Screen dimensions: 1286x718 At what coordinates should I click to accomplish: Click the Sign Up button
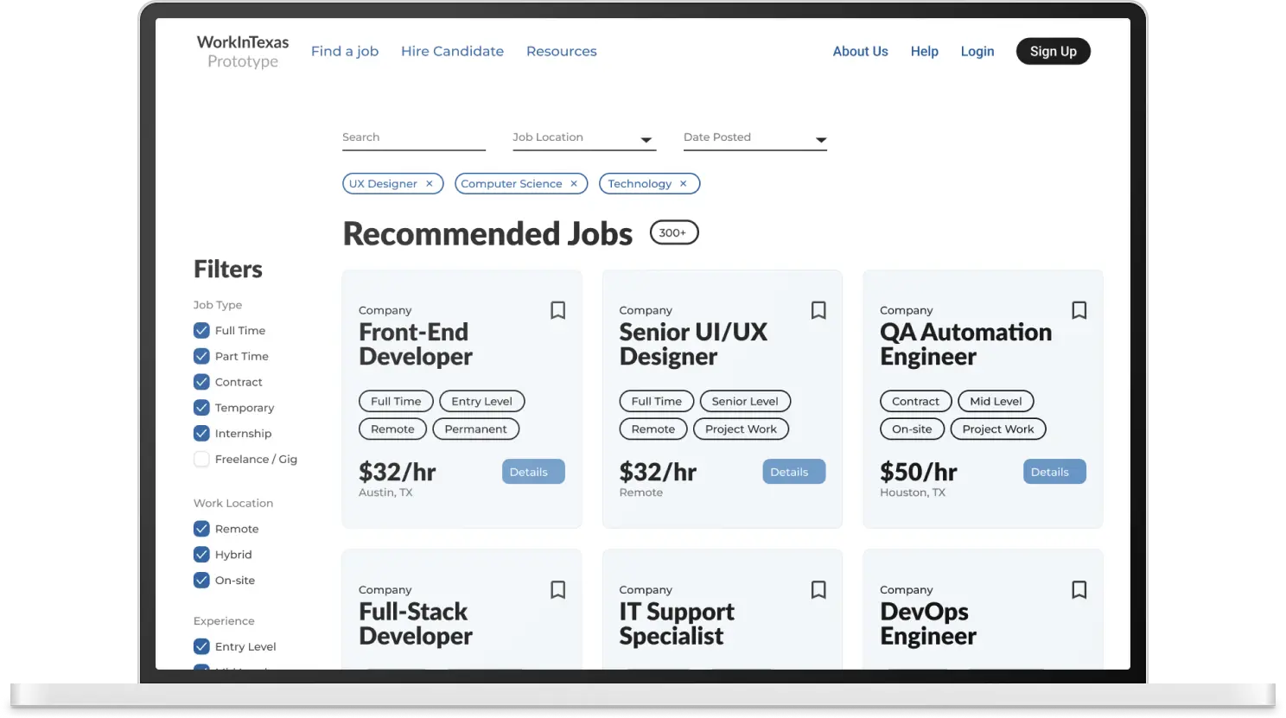coord(1053,51)
